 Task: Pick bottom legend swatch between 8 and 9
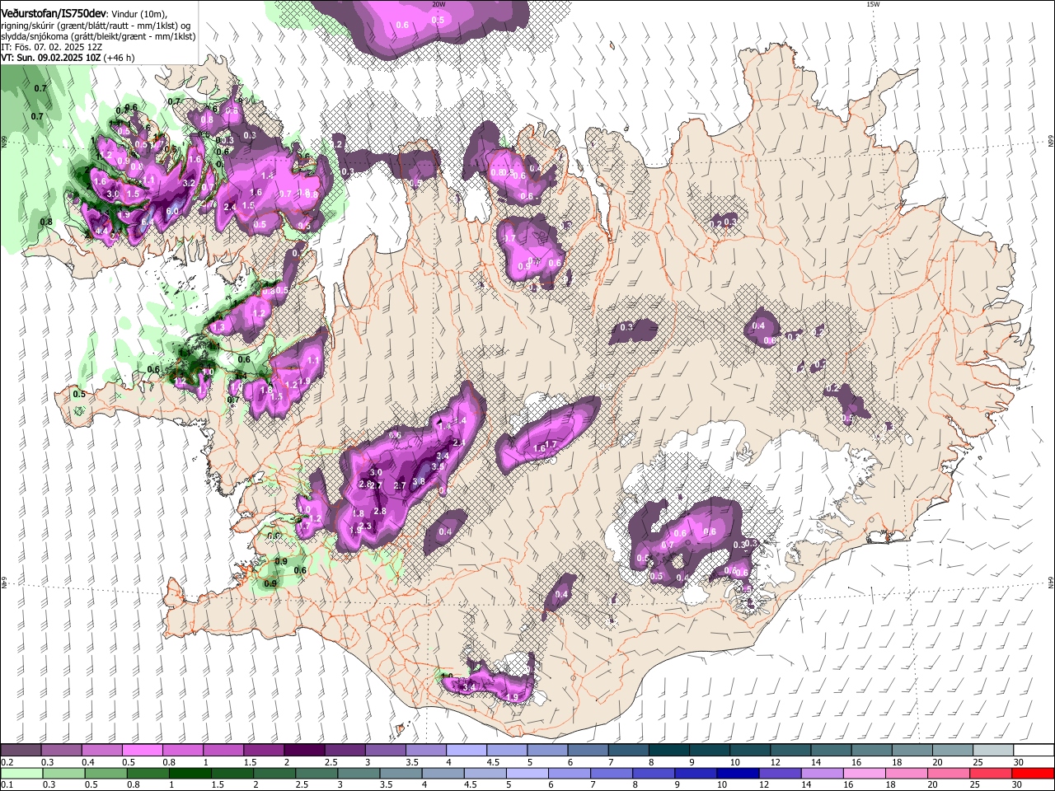coord(653,773)
